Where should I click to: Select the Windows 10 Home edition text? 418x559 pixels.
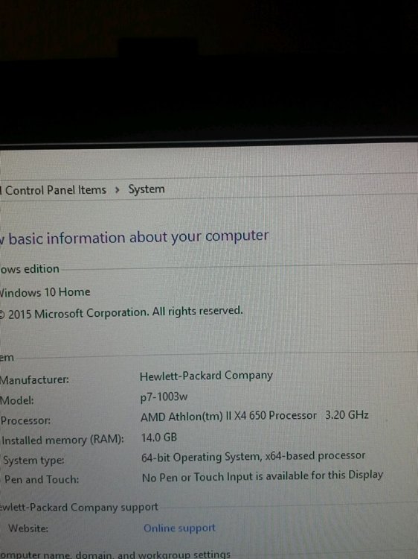45,292
